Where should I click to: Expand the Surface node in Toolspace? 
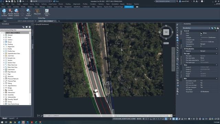(x=4, y=40)
